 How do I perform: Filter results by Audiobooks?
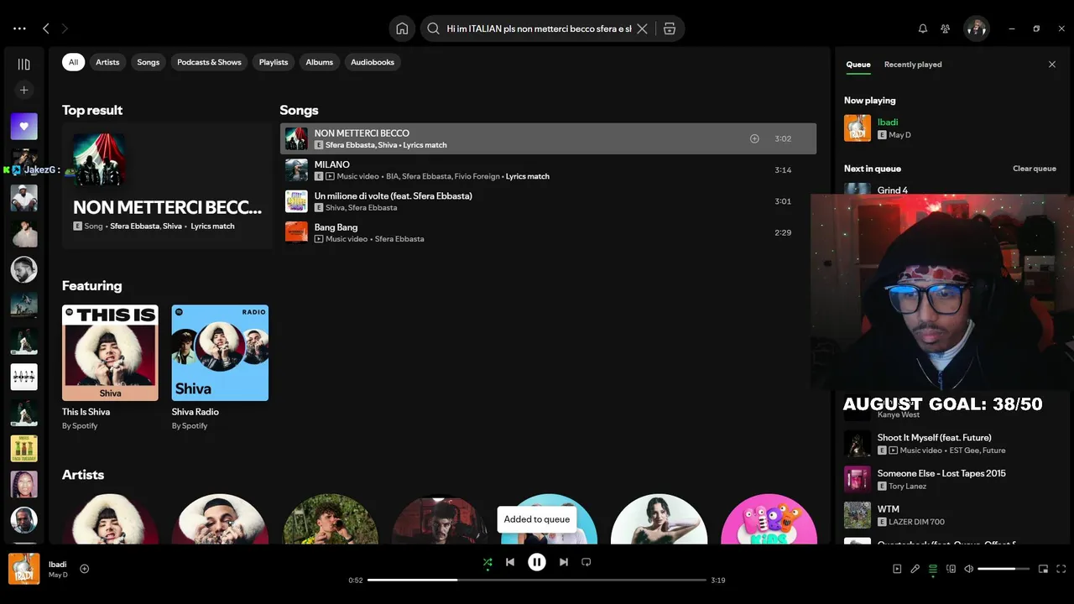tap(373, 62)
